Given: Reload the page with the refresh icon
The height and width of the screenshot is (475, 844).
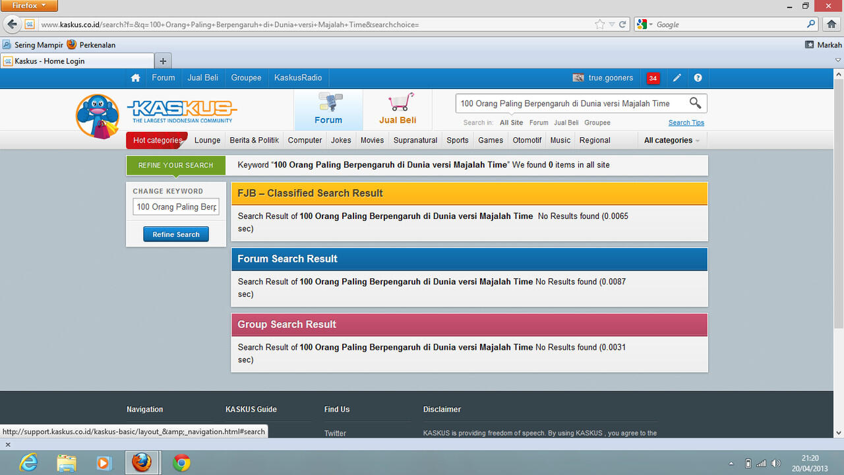Looking at the screenshot, I should tap(622, 24).
